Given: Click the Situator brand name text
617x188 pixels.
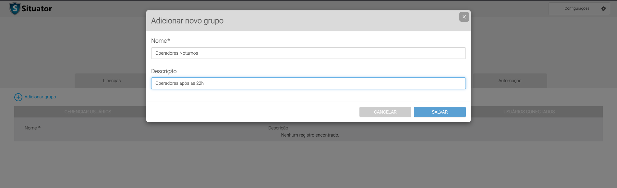Looking at the screenshot, I should (x=37, y=9).
